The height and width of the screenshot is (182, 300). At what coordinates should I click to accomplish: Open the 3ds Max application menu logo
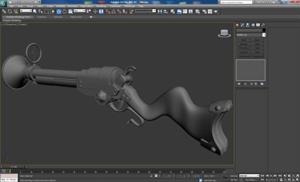click(3, 4)
